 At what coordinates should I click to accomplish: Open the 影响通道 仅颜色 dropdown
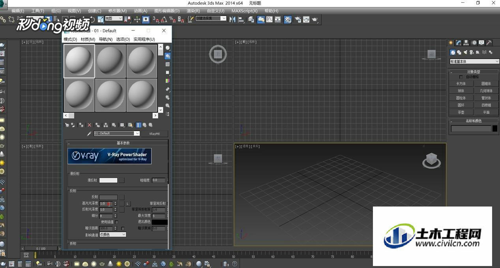pos(112,234)
